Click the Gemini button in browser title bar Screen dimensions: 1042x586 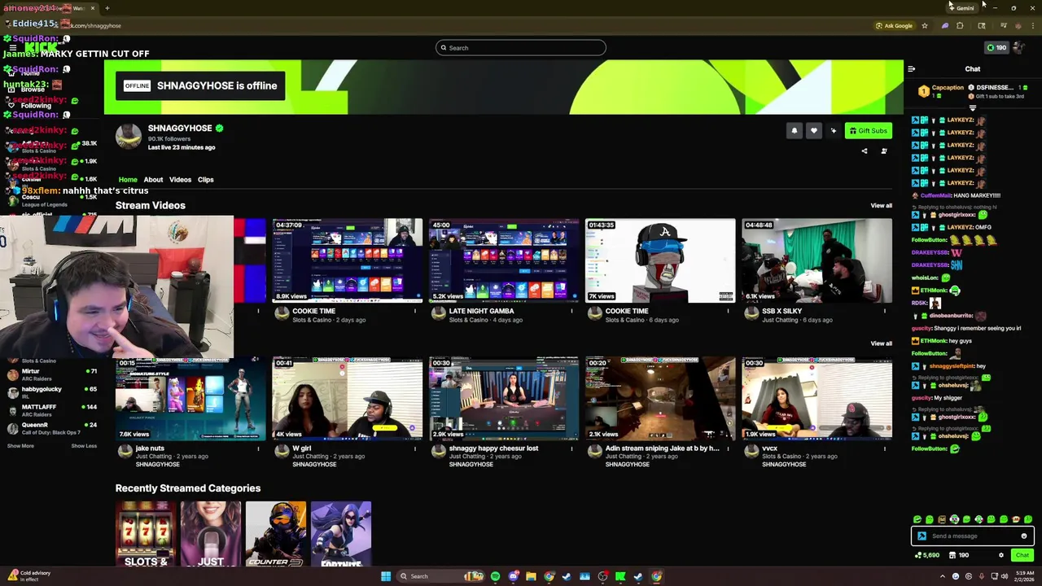tap(961, 8)
